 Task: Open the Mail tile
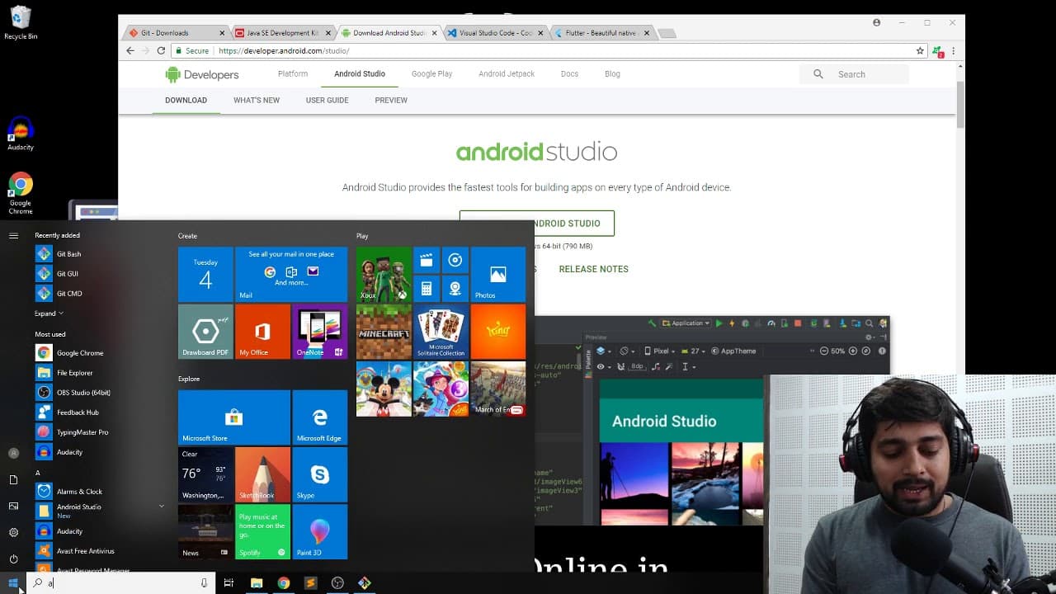tap(291, 275)
